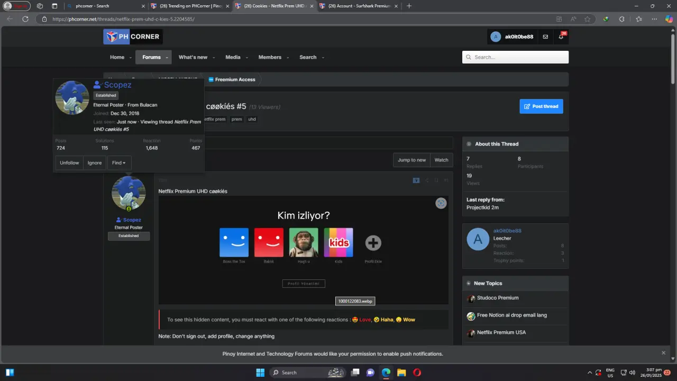Expand the Media menu dropdown arrow
This screenshot has height=381, width=677.
tap(246, 58)
